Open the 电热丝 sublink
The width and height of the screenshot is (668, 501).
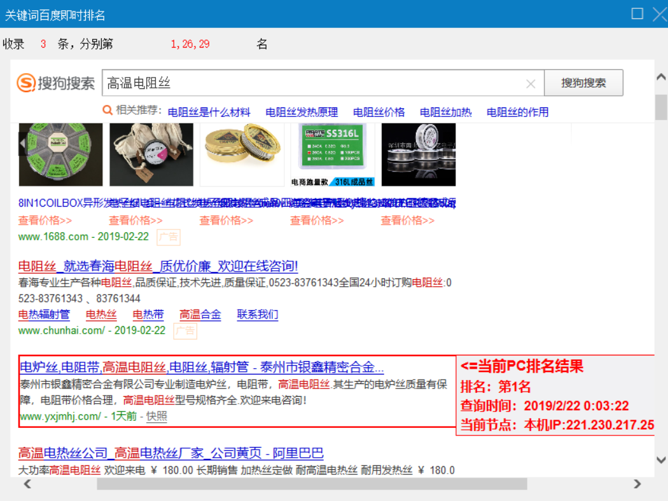tap(101, 315)
